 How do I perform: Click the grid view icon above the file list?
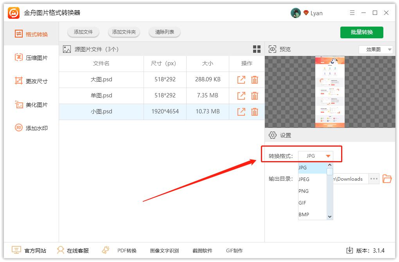click(x=256, y=49)
